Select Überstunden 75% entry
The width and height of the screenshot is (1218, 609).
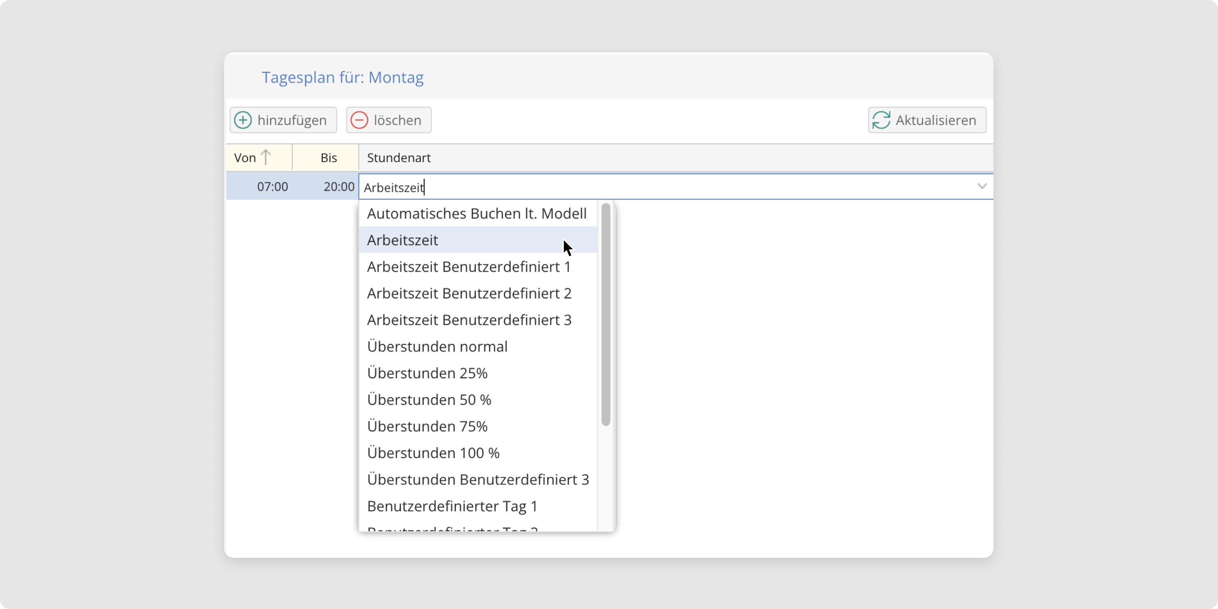(427, 426)
